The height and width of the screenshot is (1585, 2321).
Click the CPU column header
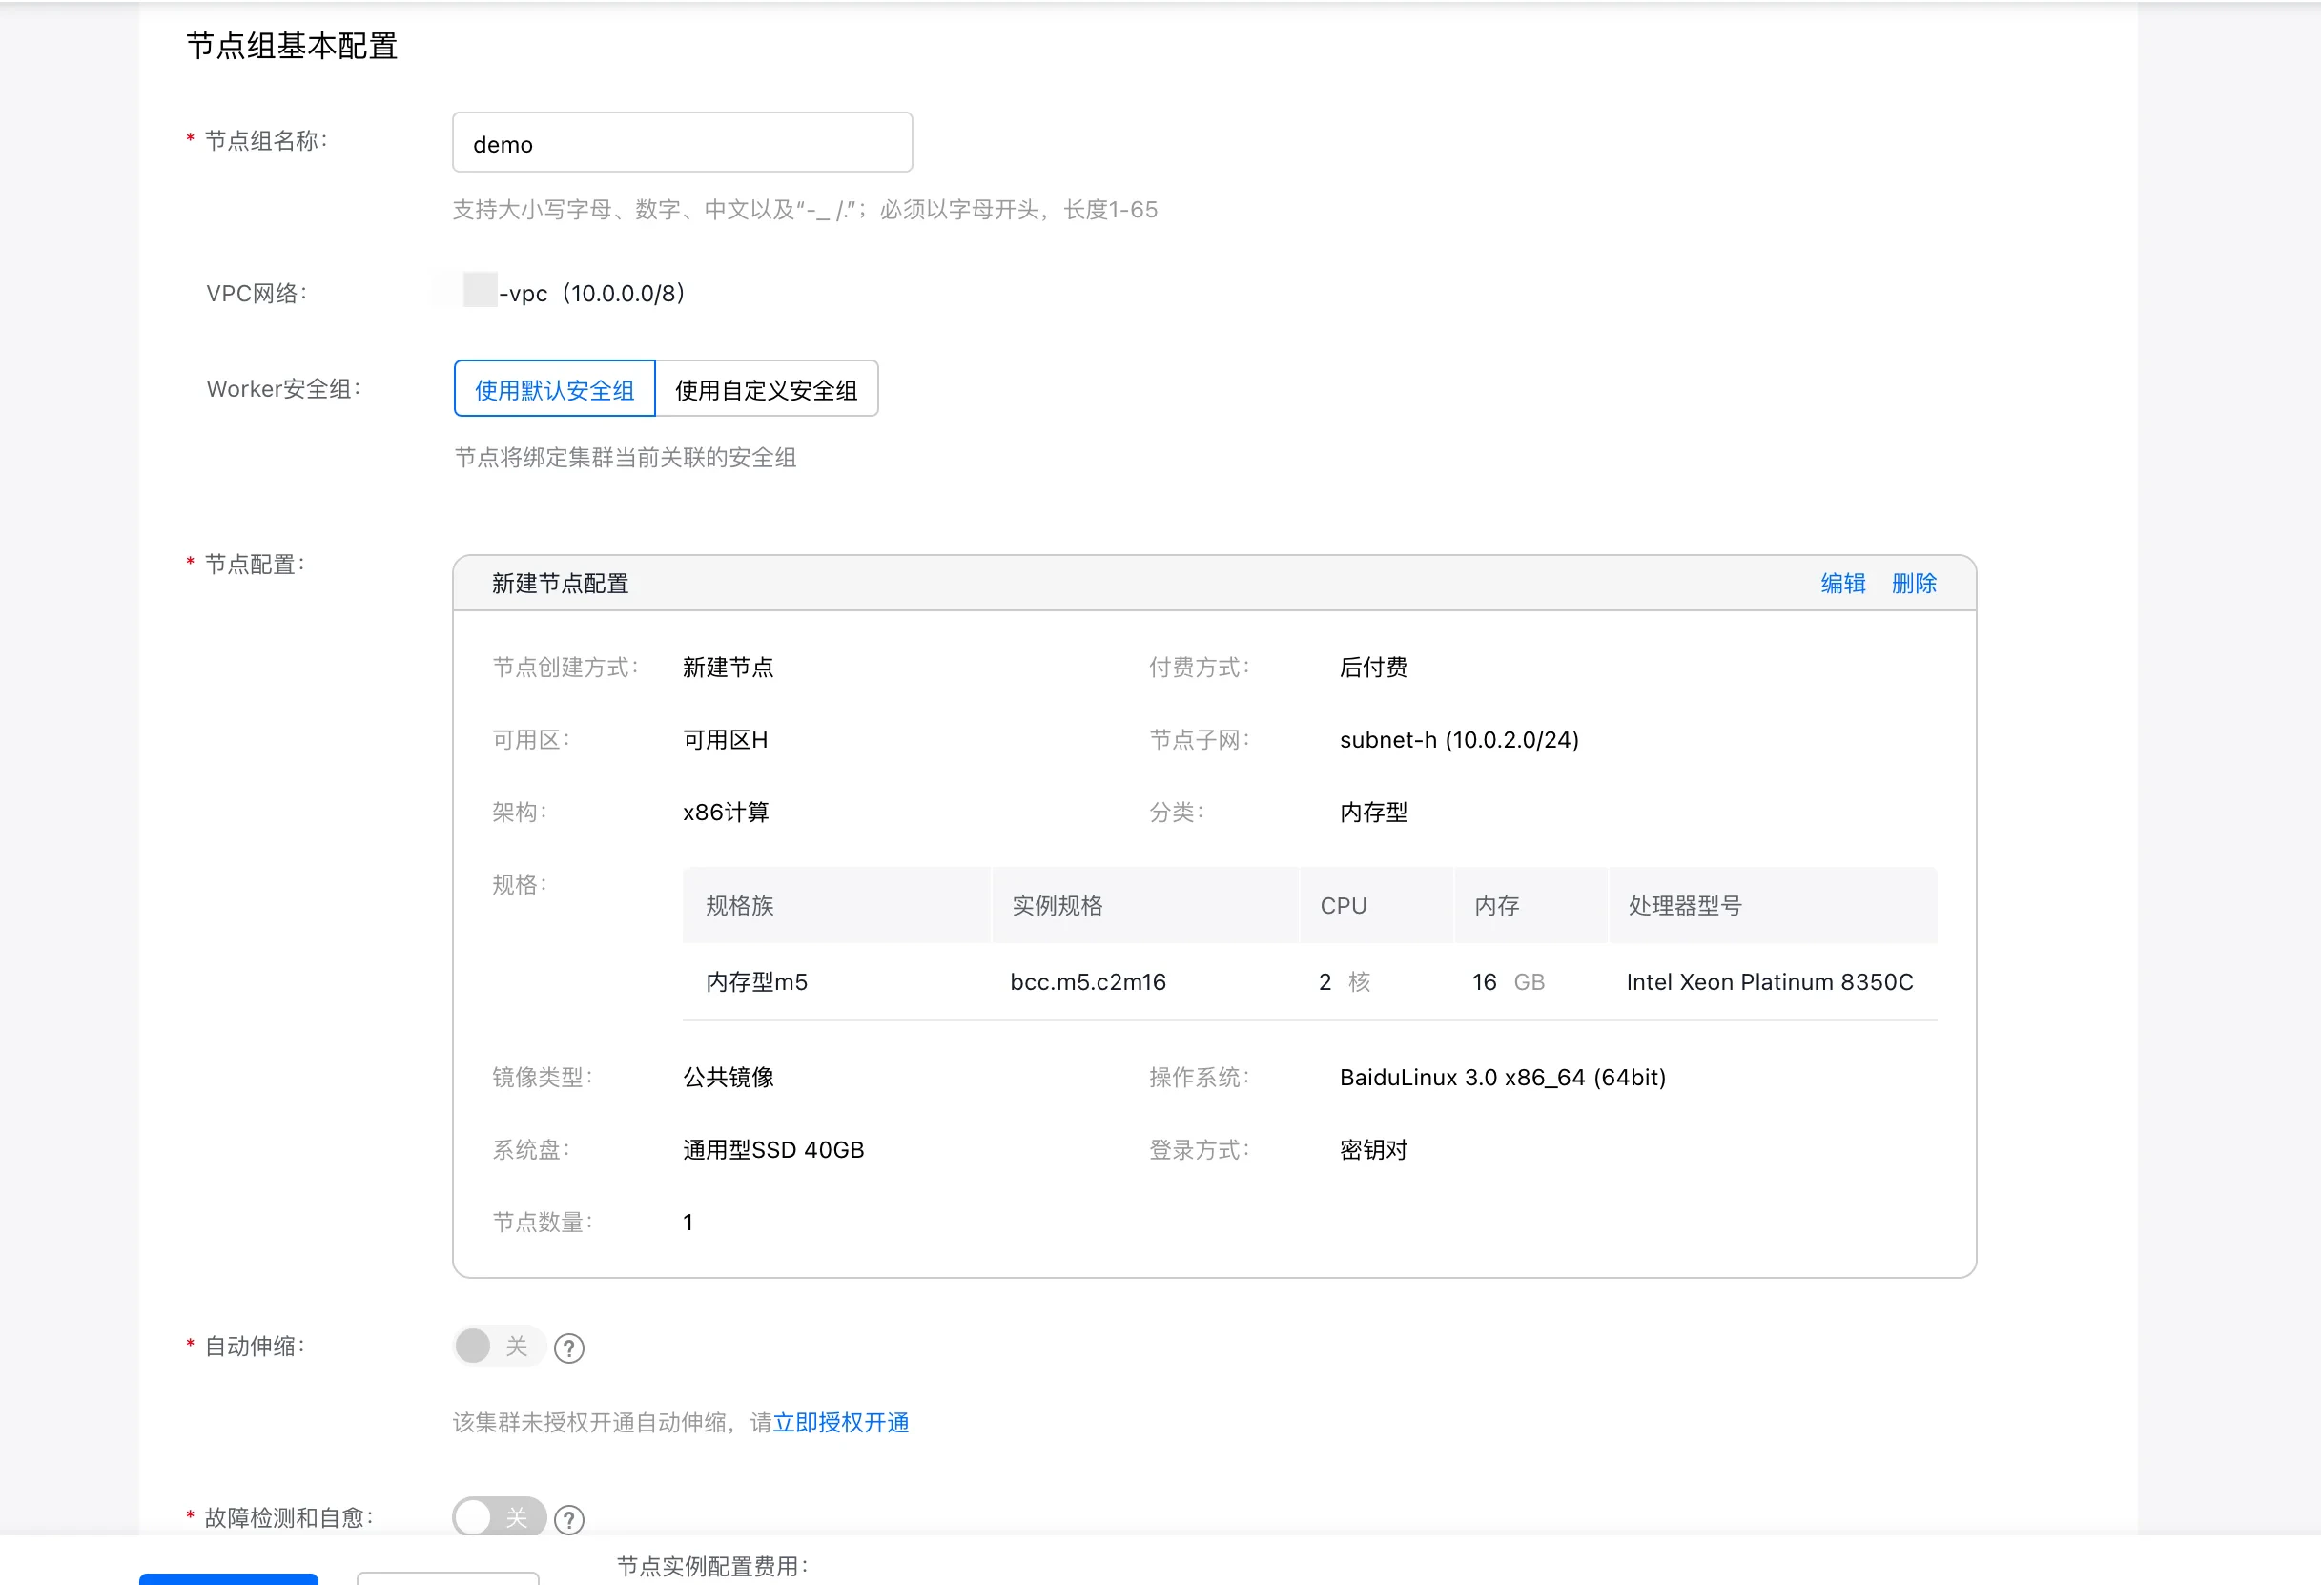click(x=1343, y=906)
